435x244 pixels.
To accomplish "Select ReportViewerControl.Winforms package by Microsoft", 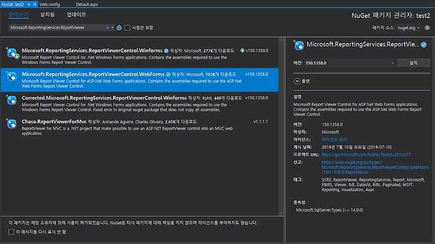I will [x=140, y=56].
